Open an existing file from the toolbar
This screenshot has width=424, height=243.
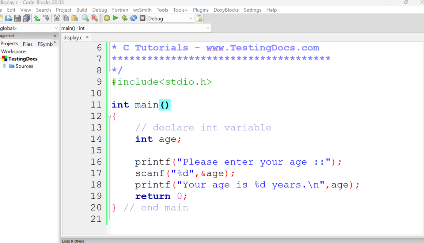point(8,18)
